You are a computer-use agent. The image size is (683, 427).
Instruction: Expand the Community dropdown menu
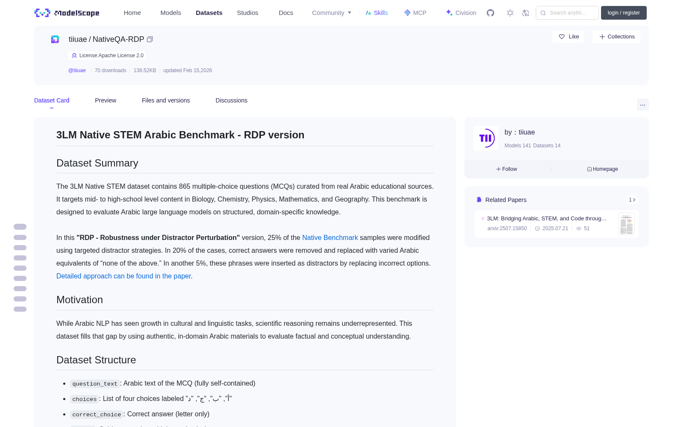(332, 13)
